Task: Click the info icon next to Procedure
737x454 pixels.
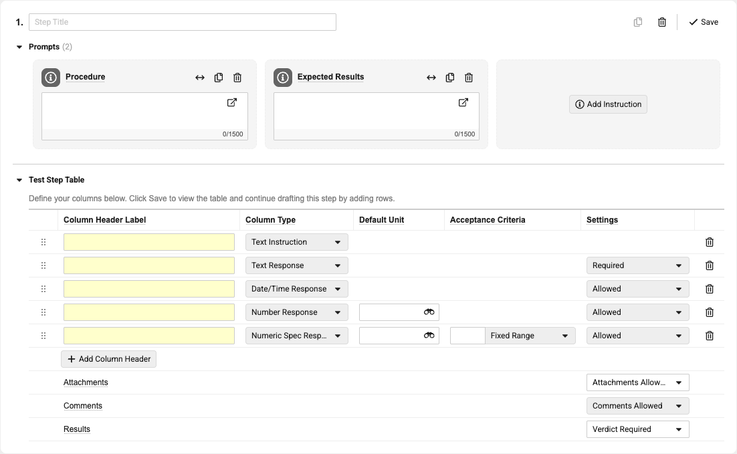Action: [x=51, y=78]
